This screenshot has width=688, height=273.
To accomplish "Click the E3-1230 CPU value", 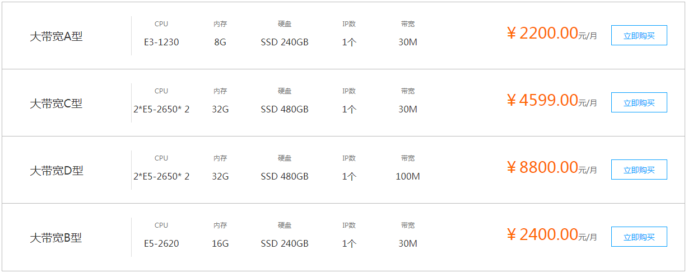I will (161, 42).
